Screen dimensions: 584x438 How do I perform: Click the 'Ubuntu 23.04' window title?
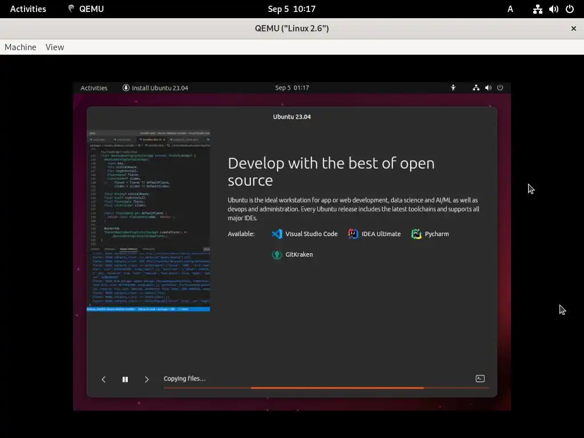pyautogui.click(x=292, y=117)
